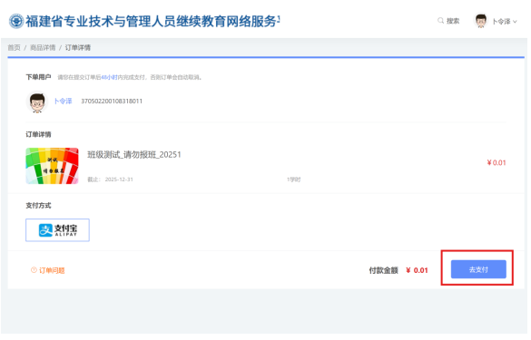Select the Alipay 支付宝 payment option

tap(57, 230)
